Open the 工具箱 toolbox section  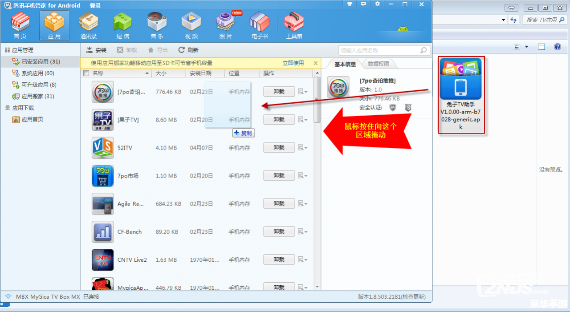[x=294, y=26]
